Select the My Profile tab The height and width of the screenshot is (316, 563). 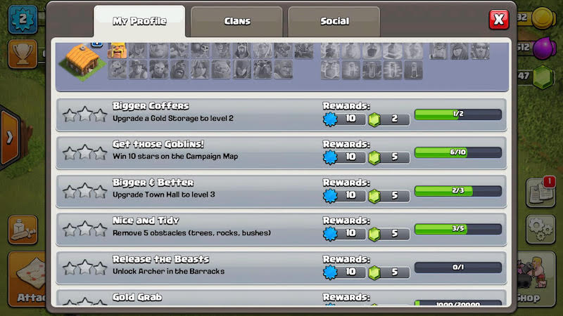139,22
